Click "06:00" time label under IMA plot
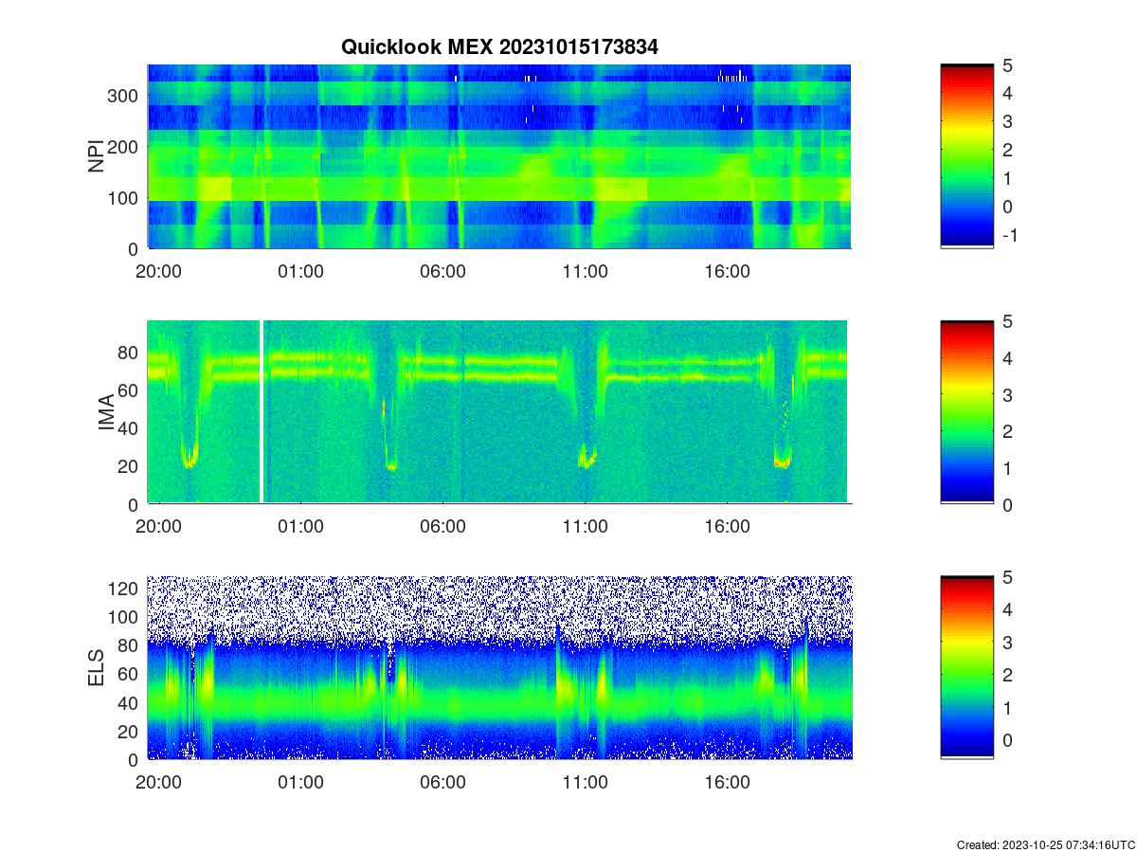Screen dimensions: 1137x853 pos(443,527)
